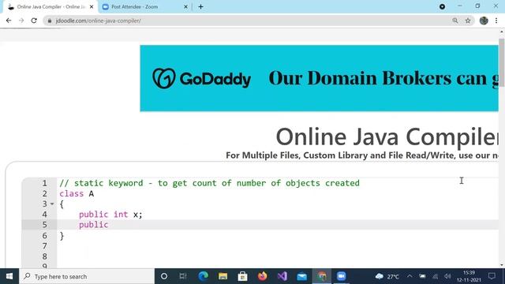Open a new browser tab
Viewport: 505px width, 284px height.
point(200,7)
